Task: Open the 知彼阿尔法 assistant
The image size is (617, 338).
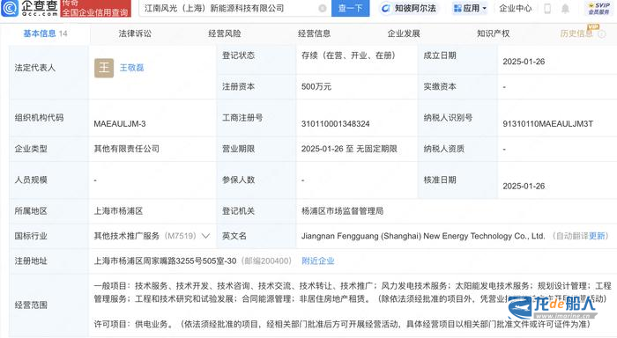Action: 409,8
